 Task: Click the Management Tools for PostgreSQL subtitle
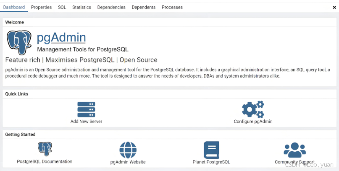coord(83,49)
